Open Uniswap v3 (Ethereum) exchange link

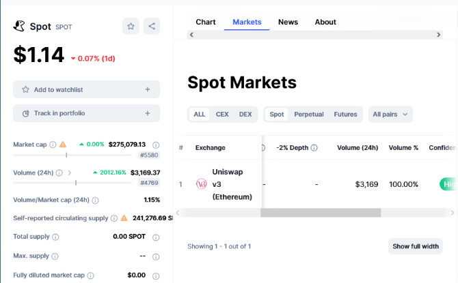pos(232,184)
